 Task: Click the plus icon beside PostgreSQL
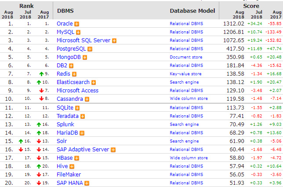coord(90,49)
